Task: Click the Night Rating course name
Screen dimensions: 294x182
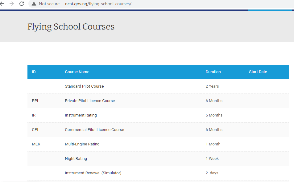Action: 76,159
